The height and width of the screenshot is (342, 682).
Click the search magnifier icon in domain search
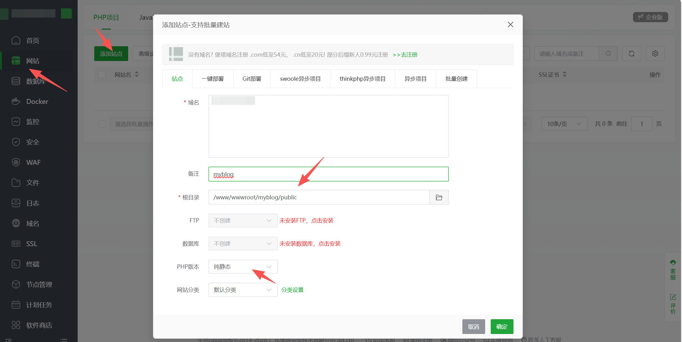pos(608,54)
